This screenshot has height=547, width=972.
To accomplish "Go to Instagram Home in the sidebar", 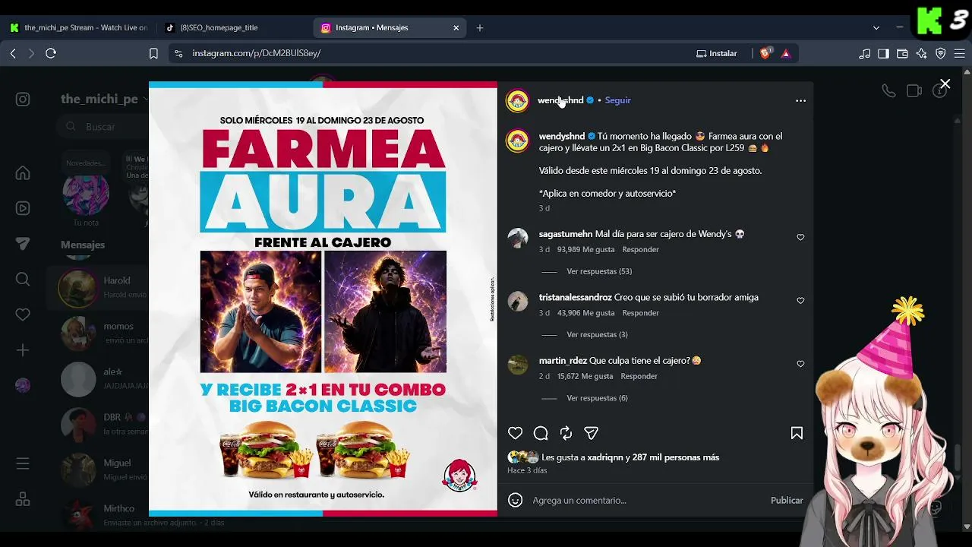I will [23, 173].
